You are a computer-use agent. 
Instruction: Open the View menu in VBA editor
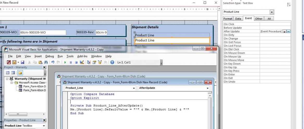pyautogui.click(x=28, y=56)
